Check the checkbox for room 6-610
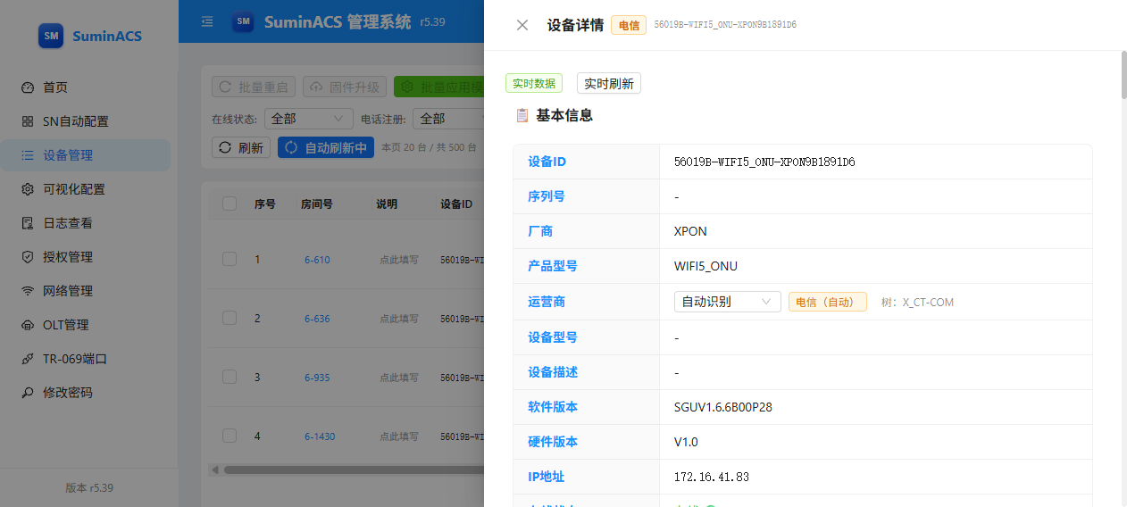 pyautogui.click(x=230, y=259)
